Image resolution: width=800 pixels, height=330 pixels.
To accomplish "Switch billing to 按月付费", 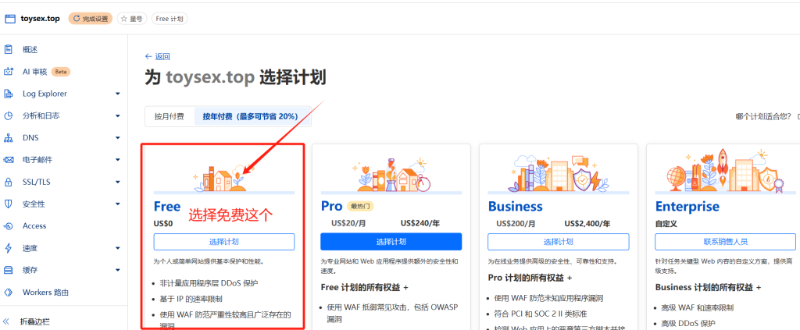I will click(170, 116).
